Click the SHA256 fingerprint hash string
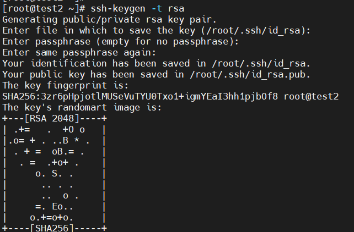Screen dimensions: 354x232 click(140, 97)
